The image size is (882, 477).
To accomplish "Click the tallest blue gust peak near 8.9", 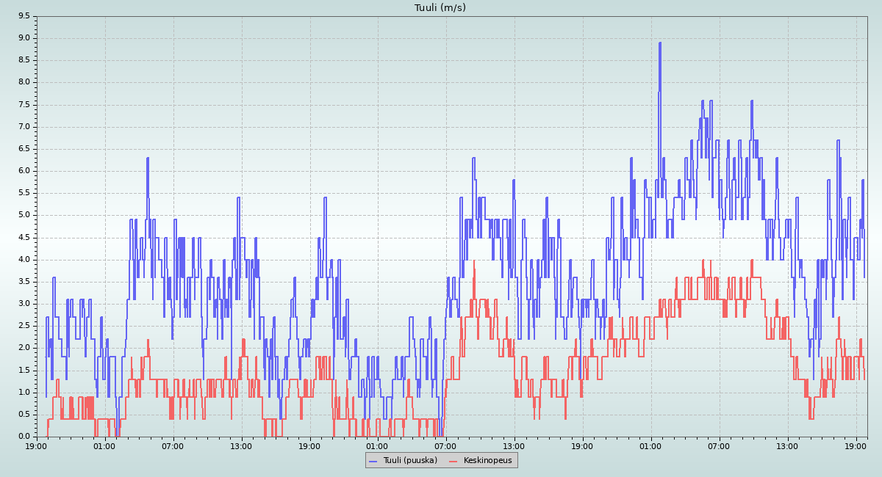I will [659, 43].
